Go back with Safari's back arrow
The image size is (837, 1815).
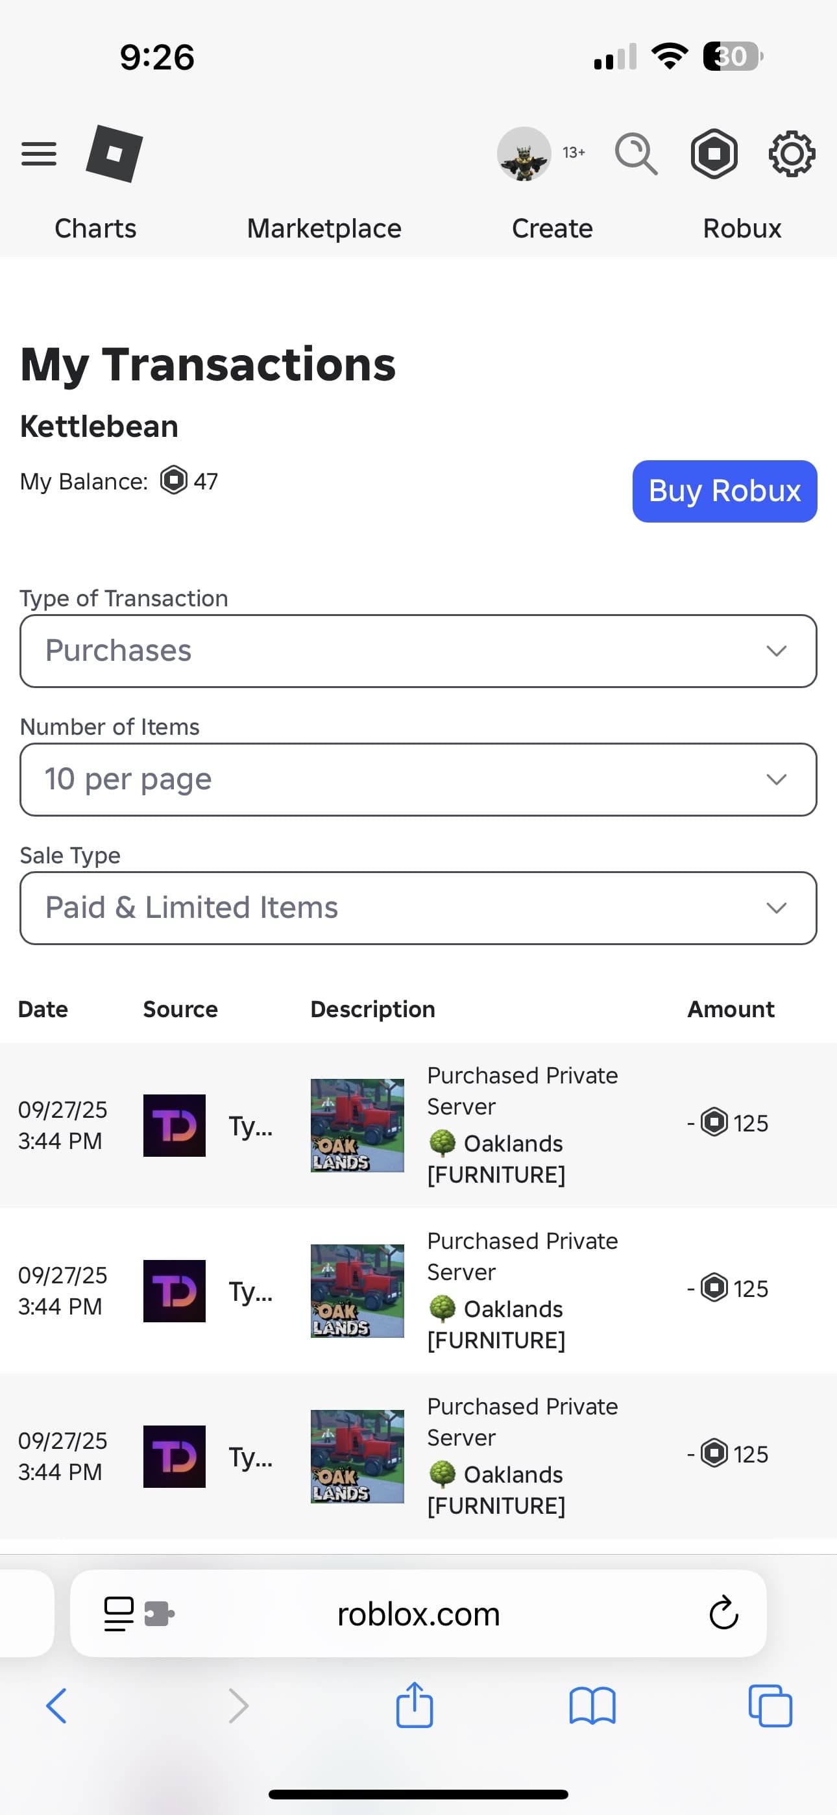(56, 1706)
